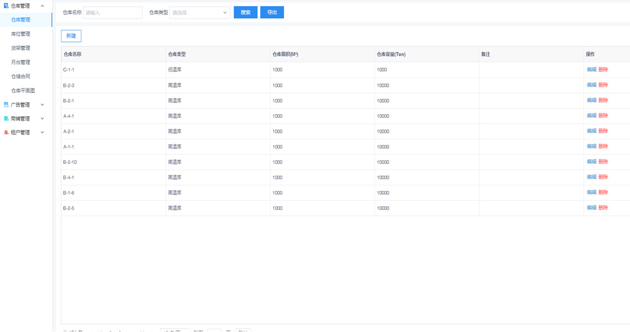Delete warehouse A-2-1
The width and height of the screenshot is (630, 332).
[x=603, y=131]
